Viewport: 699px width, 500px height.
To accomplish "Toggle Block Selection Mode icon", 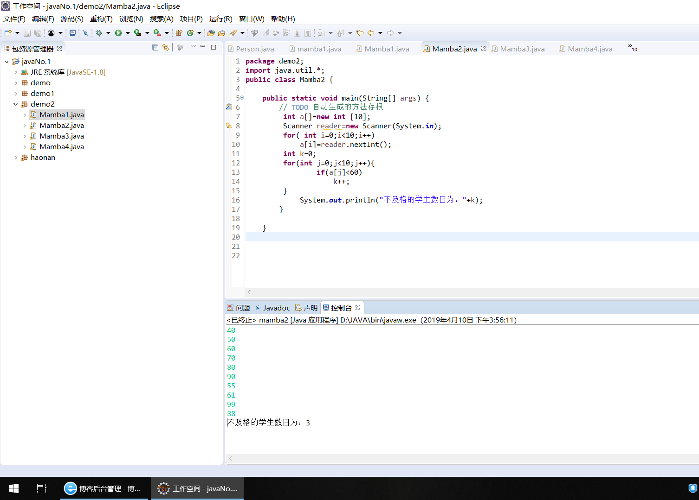I will pyautogui.click(x=297, y=33).
